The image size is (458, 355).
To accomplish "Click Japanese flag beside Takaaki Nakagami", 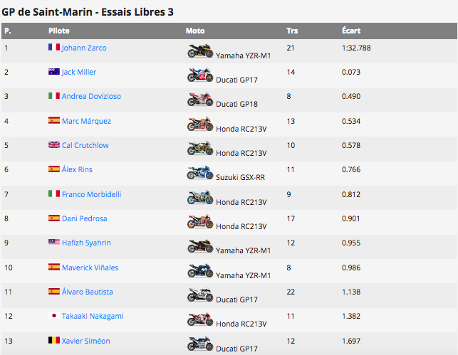I will point(54,315).
